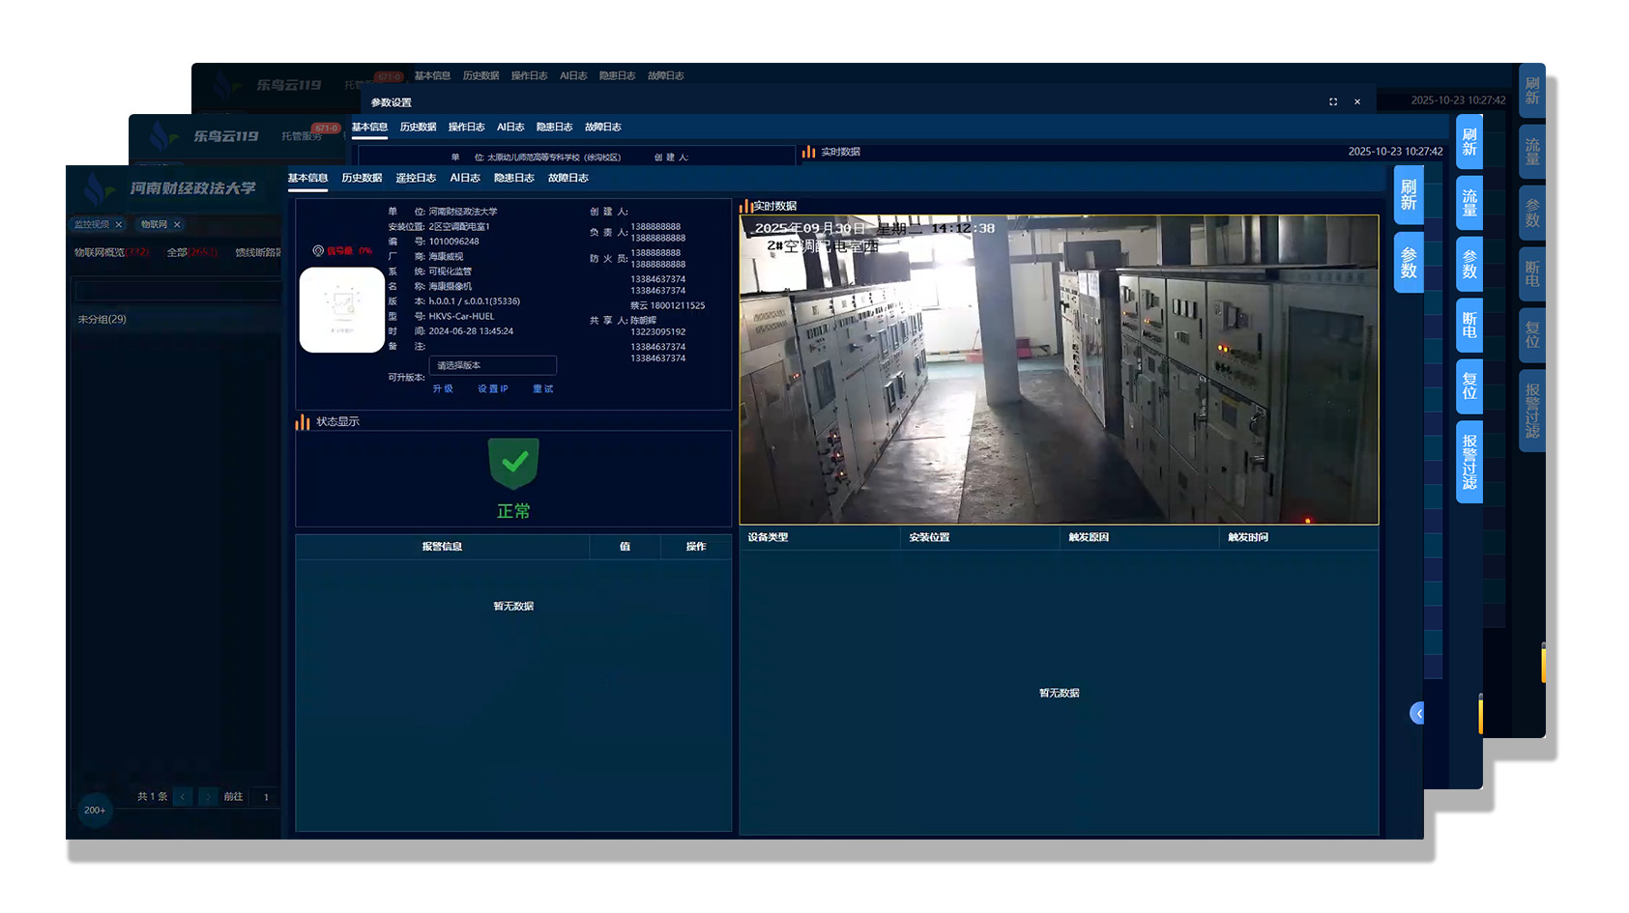Go to next page in pagination
Viewport: 1629px width, 913px height.
pyautogui.click(x=207, y=797)
